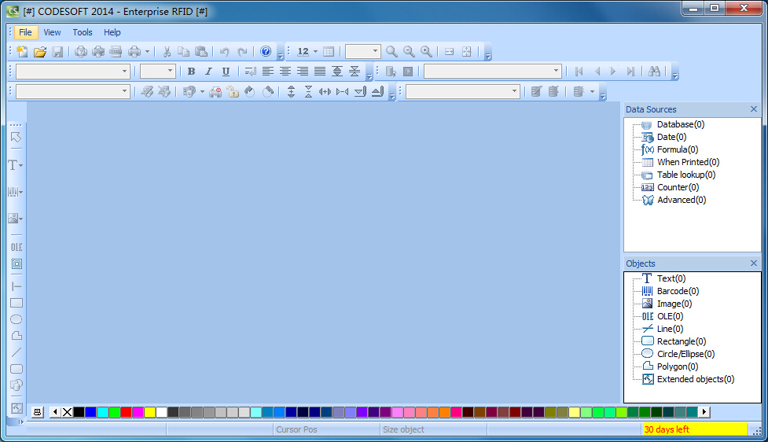Close the Data Sources panel
Image resolution: width=768 pixels, height=442 pixels.
click(x=754, y=109)
